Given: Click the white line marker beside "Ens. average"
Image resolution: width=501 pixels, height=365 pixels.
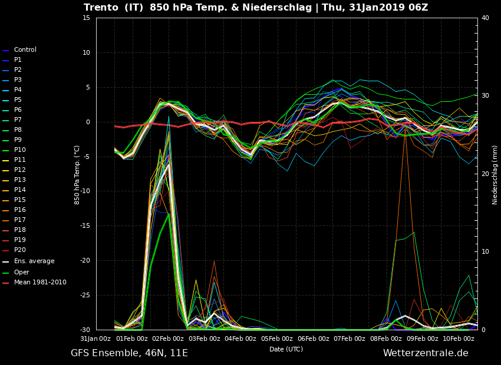Looking at the screenshot, I should pos(6,262).
